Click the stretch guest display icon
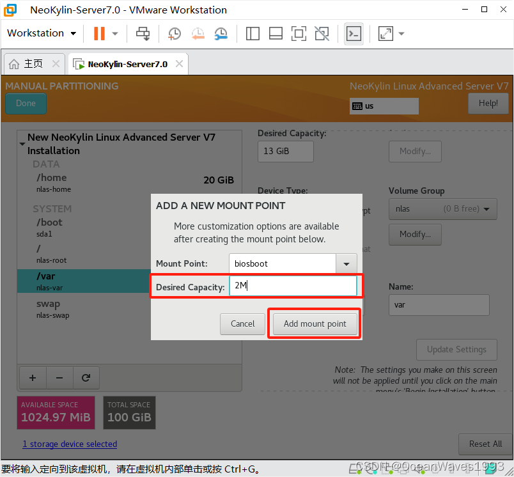The image size is (514, 477). [385, 33]
